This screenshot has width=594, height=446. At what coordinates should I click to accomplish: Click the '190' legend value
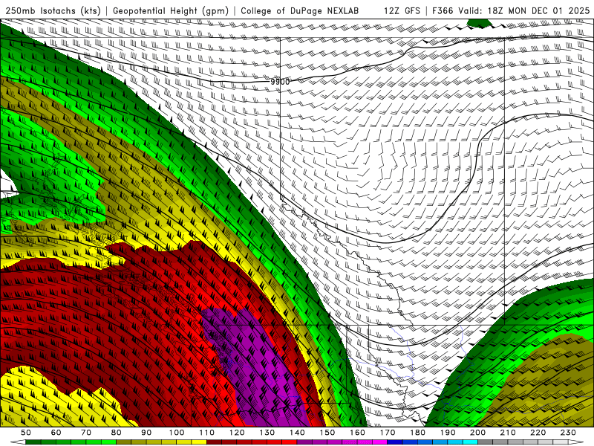[448, 433]
